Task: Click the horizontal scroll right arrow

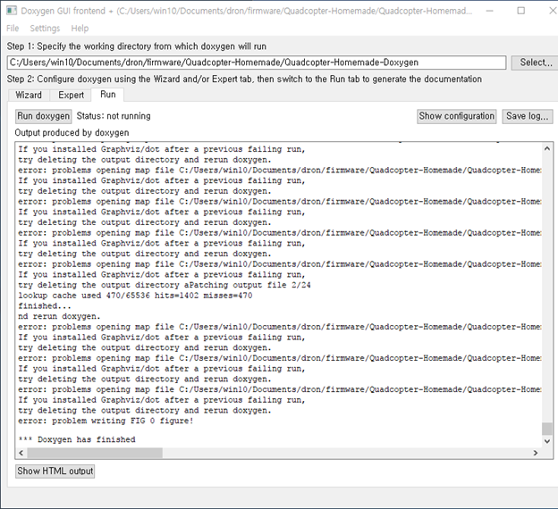Action: click(x=536, y=453)
